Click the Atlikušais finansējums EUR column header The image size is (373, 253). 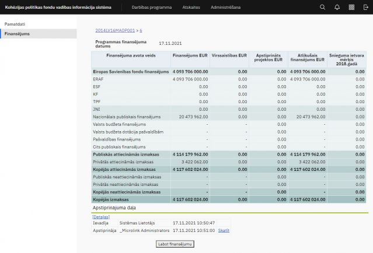click(x=308, y=59)
